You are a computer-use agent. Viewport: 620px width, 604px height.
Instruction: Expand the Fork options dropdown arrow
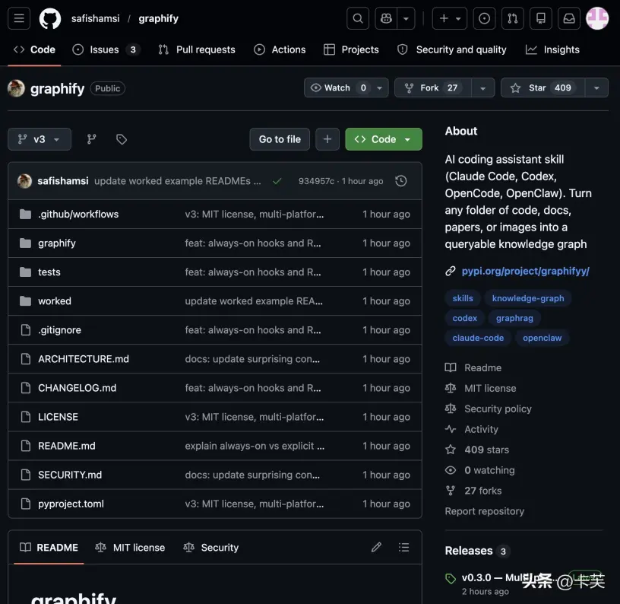click(482, 88)
